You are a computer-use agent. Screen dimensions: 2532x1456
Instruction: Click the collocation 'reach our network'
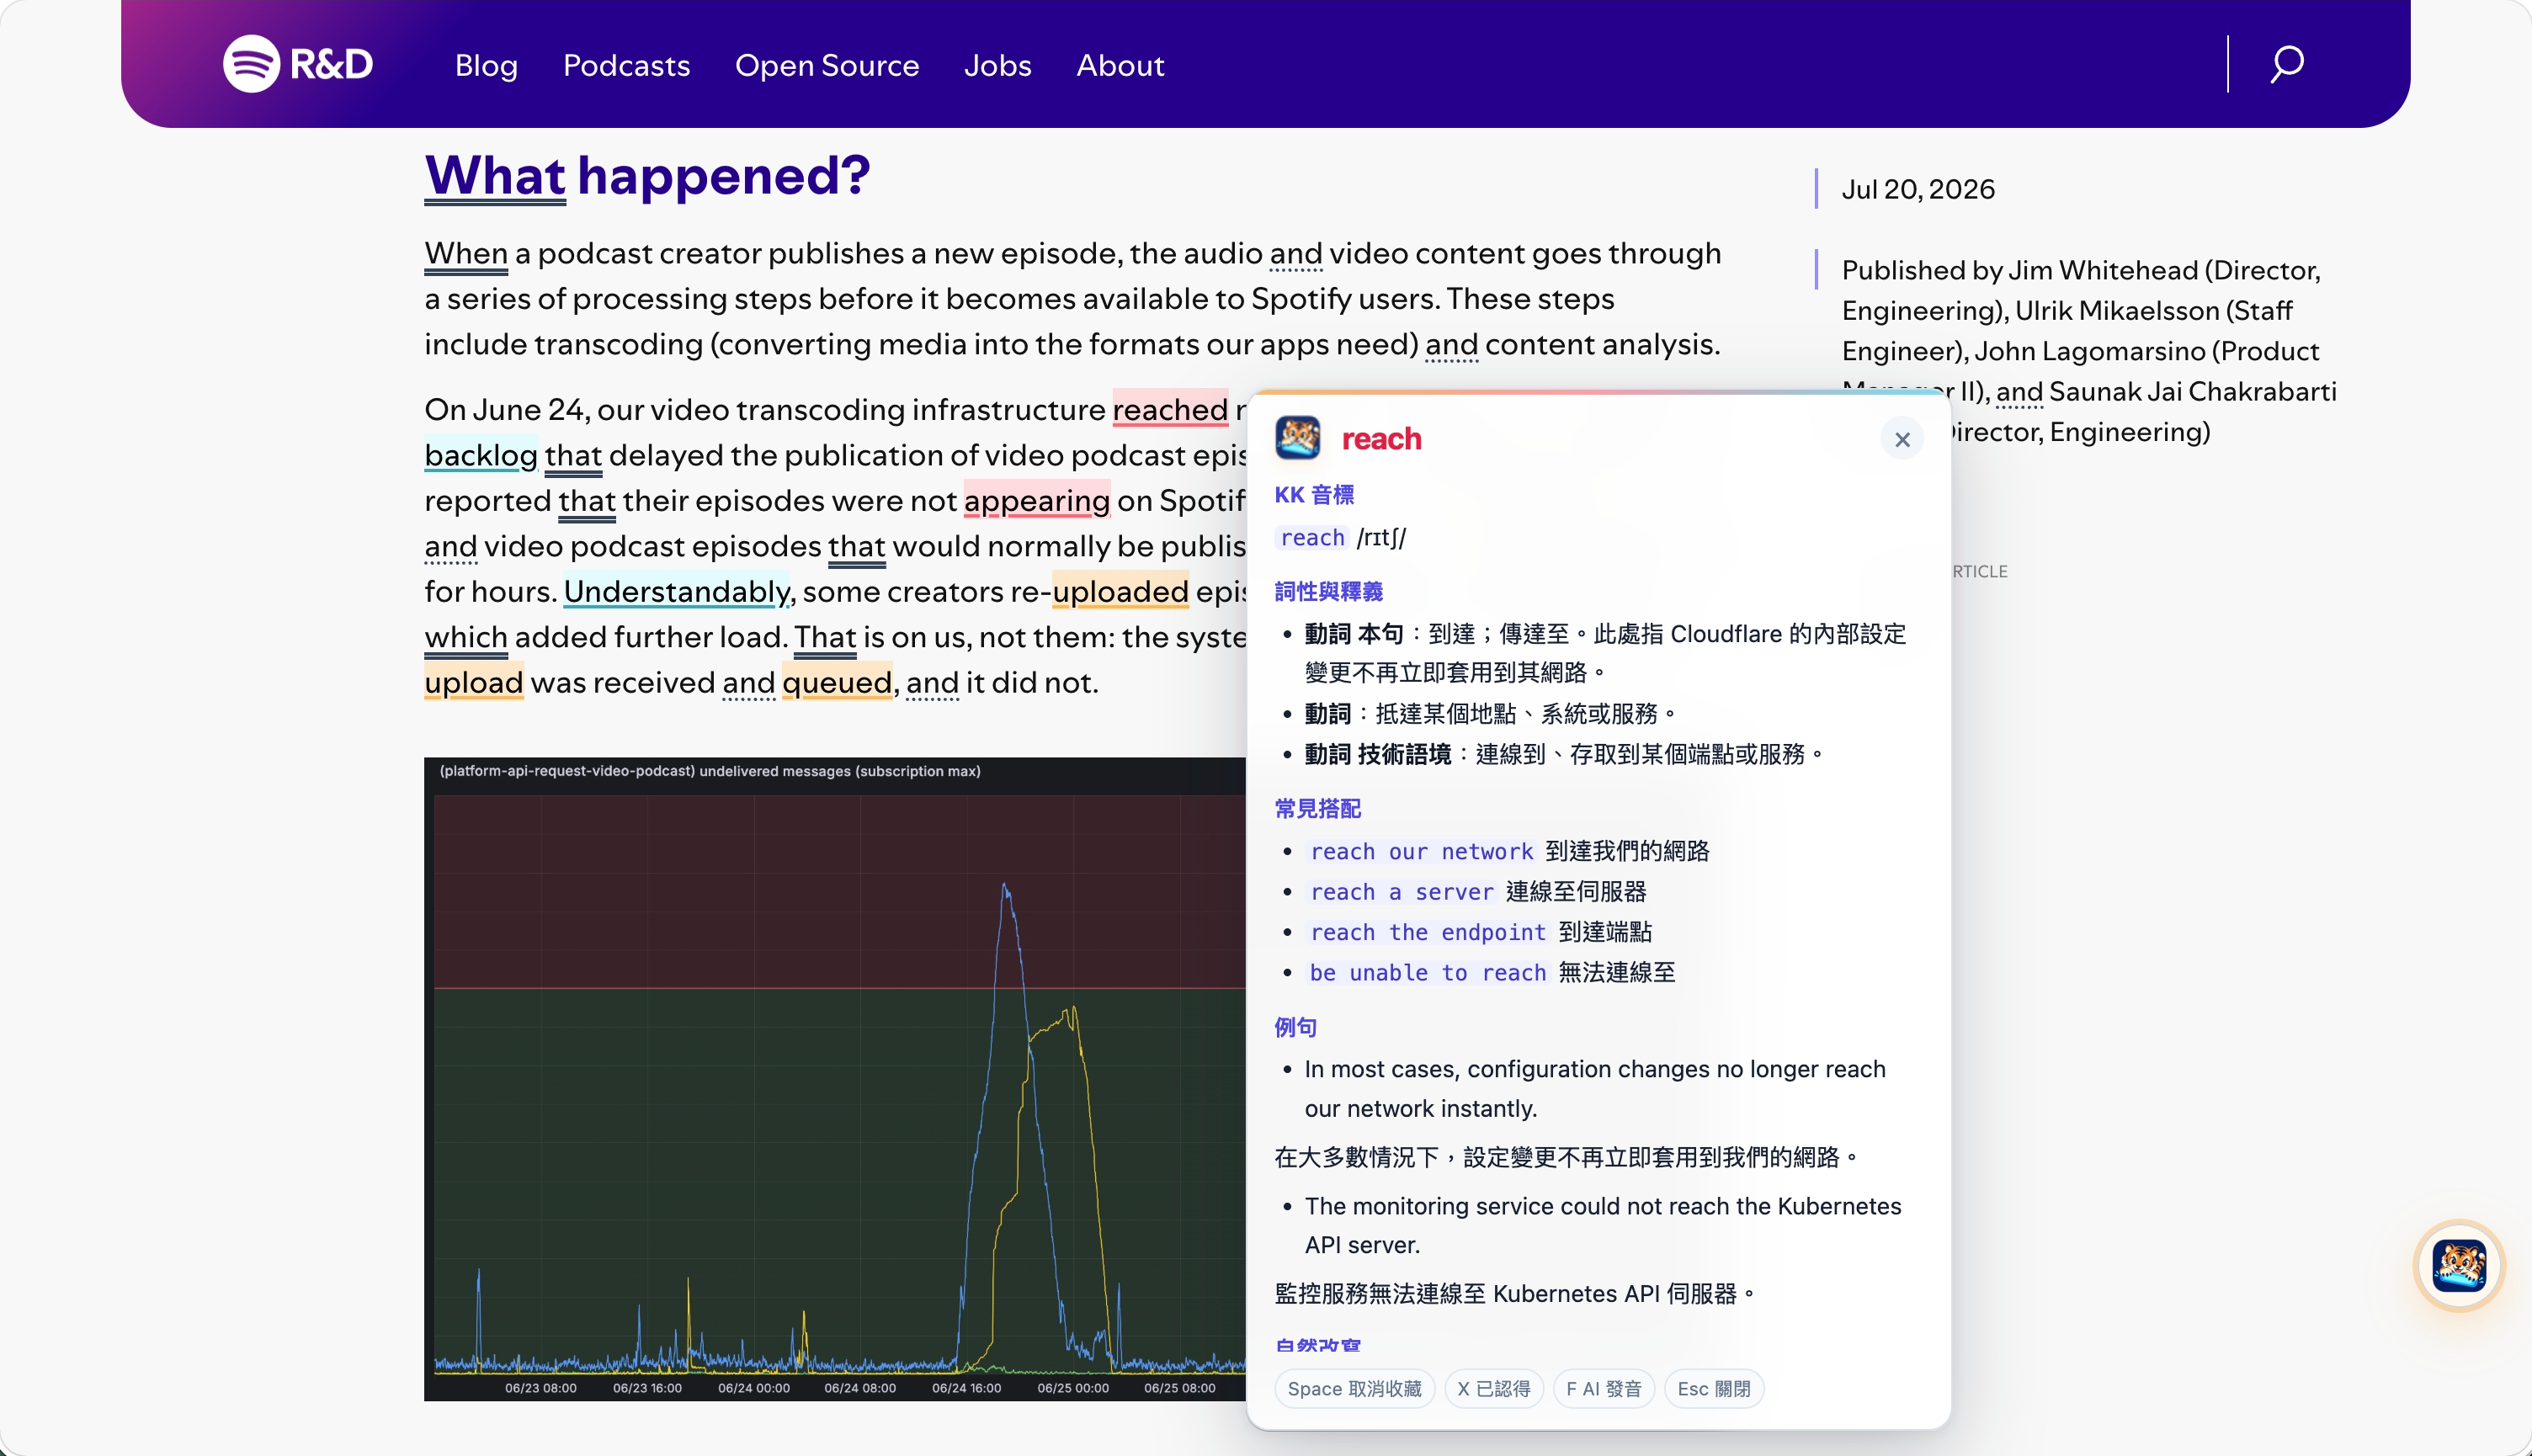[x=1421, y=851]
